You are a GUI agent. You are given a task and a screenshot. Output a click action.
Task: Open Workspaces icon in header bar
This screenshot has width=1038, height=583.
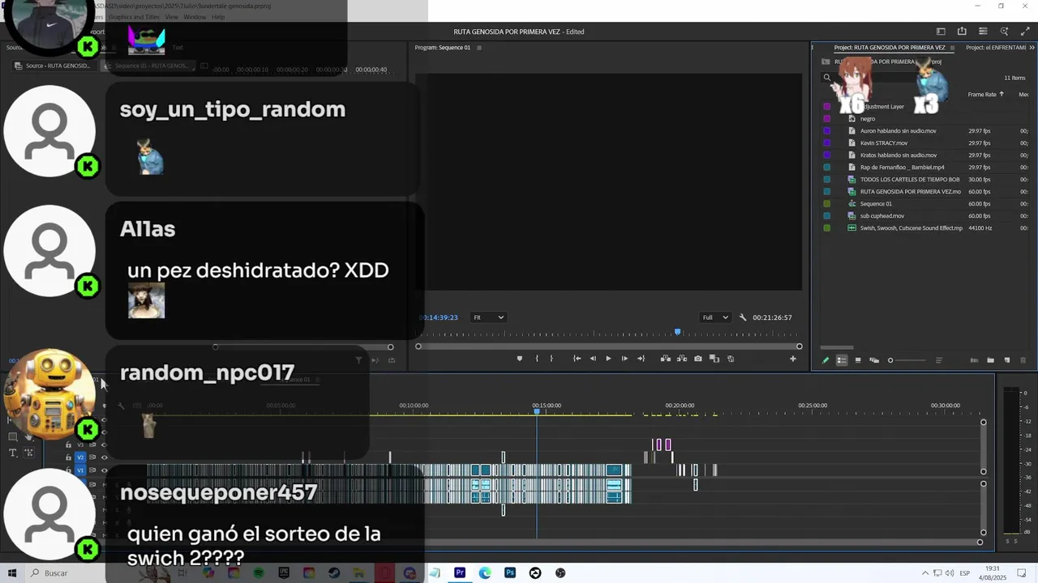[x=941, y=32]
